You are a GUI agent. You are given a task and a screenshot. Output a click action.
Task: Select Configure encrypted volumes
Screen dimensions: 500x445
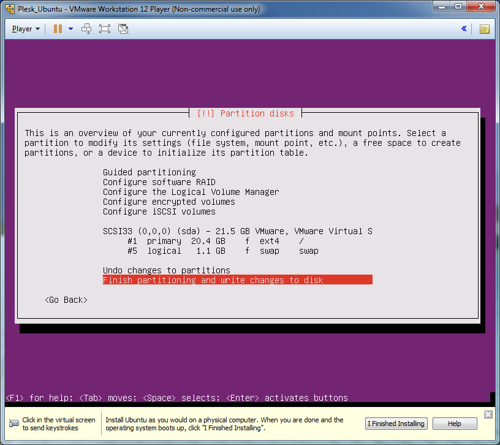(x=169, y=202)
